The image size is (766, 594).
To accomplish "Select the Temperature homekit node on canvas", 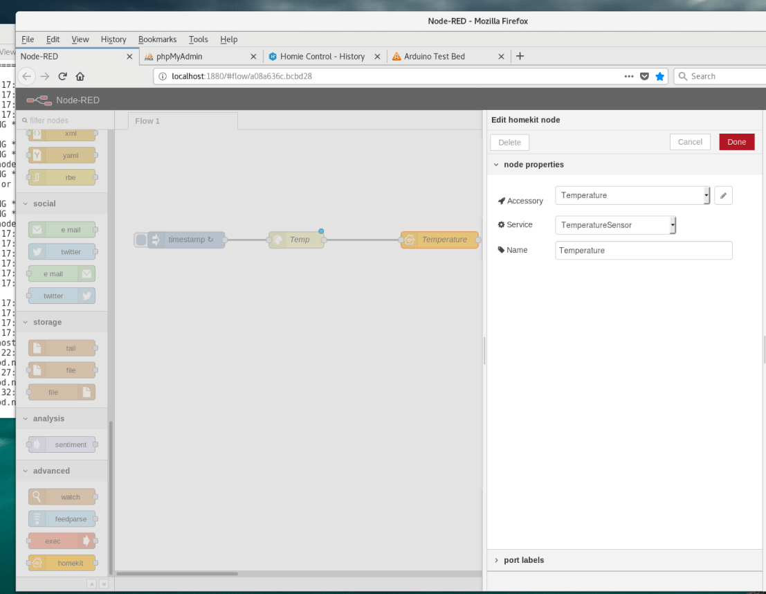I will (439, 240).
